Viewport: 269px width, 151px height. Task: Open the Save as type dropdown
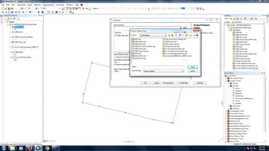183,71
